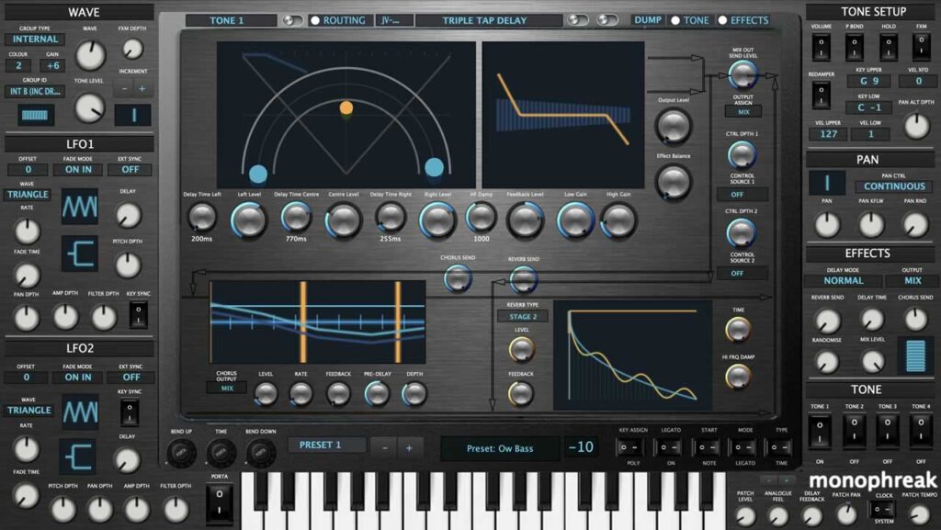This screenshot has height=530, width=941.
Task: Click the Pan position indicator display
Action: (x=827, y=184)
